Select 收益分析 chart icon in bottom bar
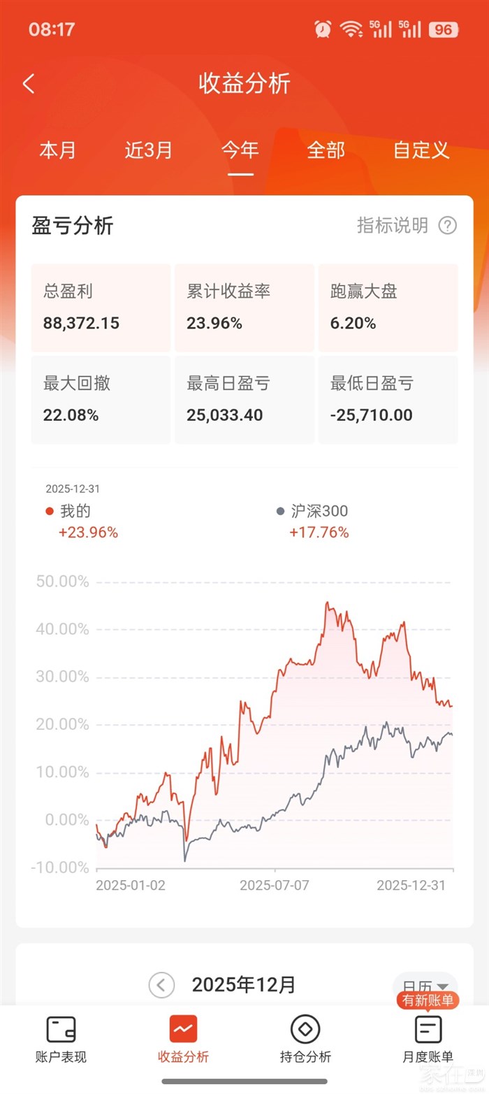The image size is (489, 1094). click(183, 1029)
